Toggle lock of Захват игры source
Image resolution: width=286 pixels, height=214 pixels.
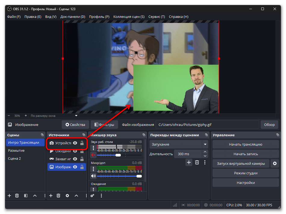pos(82,159)
